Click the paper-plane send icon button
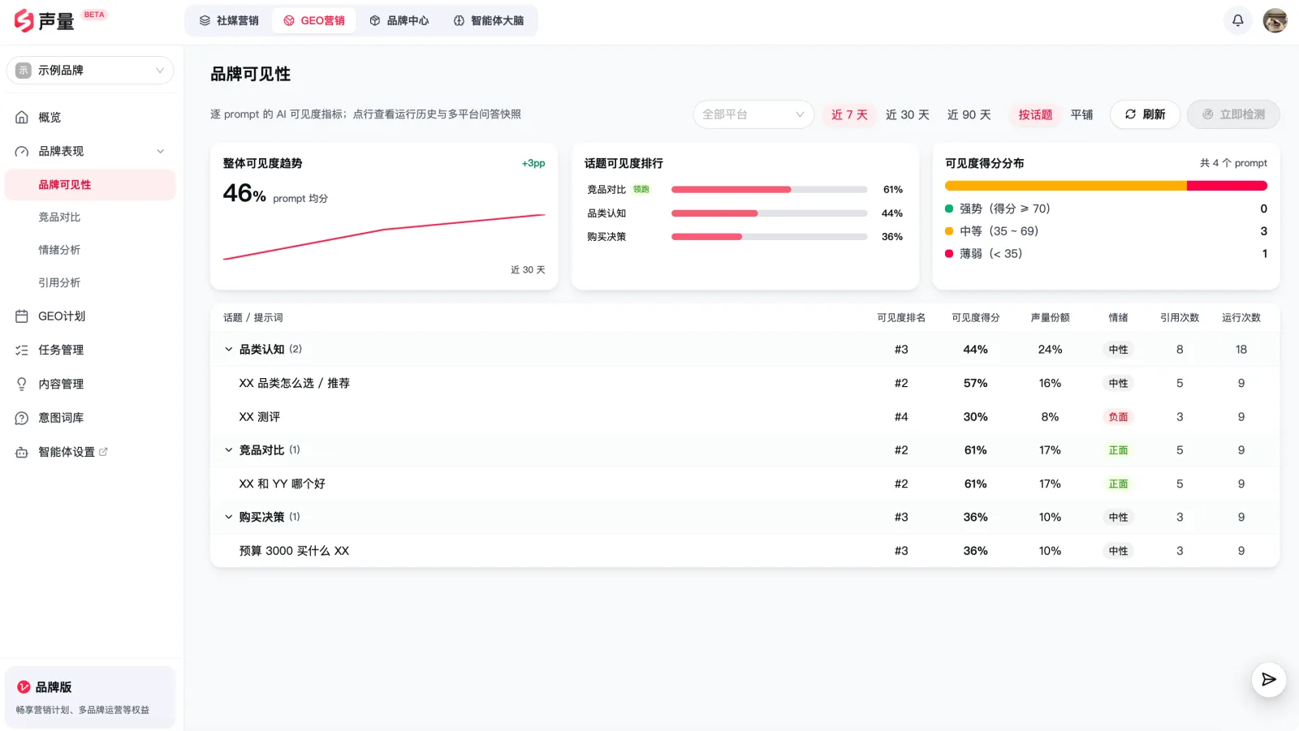Screen dimensions: 1299x731 pos(1268,680)
